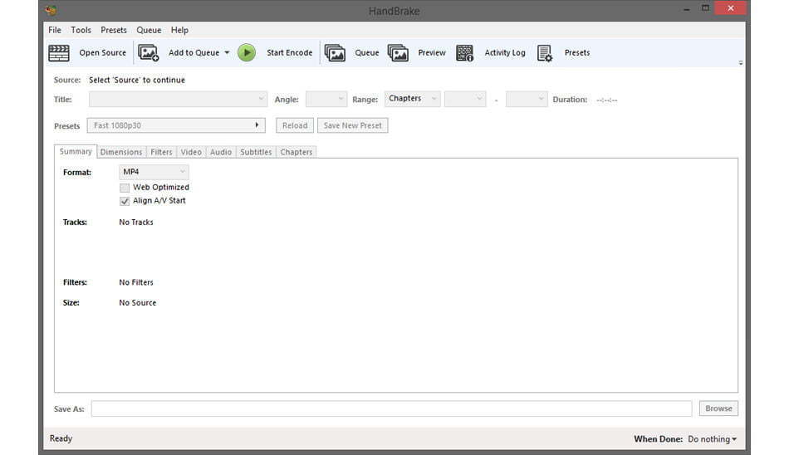
Task: Click the Activity Log icon
Action: click(x=464, y=53)
